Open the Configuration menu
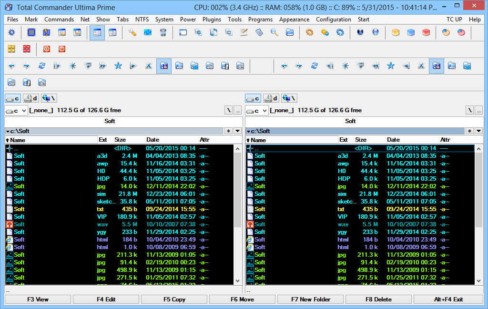This screenshot has height=309, width=488. [333, 19]
